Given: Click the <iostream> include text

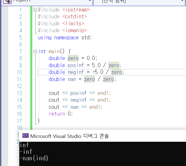Looking at the screenshot, I should point(76,10).
